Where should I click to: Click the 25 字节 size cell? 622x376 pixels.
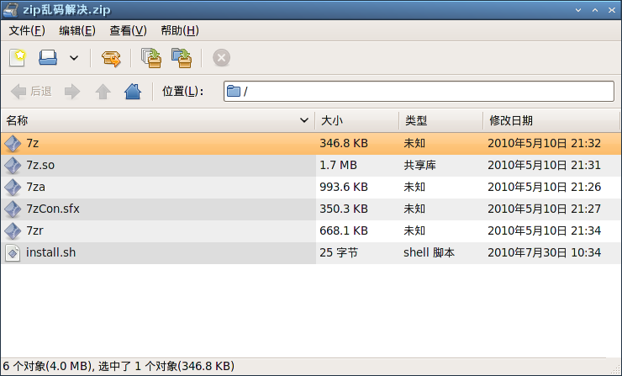[x=339, y=252]
